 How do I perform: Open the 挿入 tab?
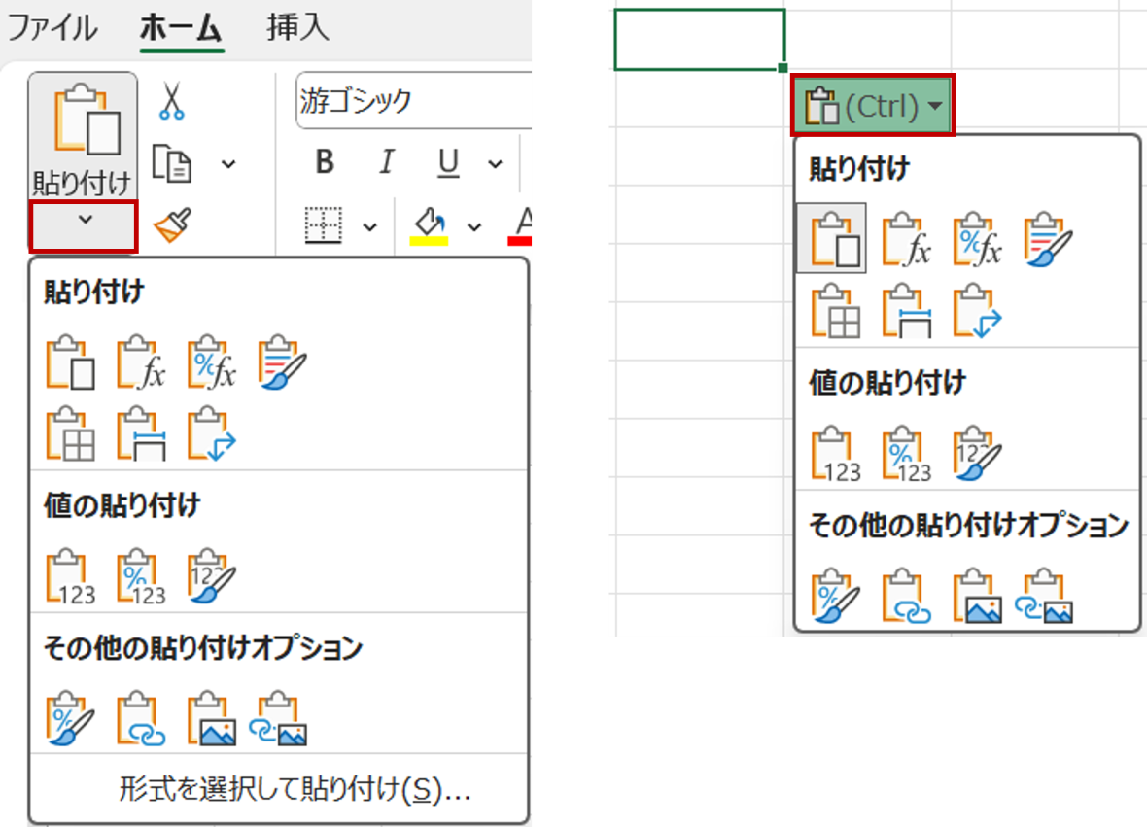pyautogui.click(x=297, y=28)
